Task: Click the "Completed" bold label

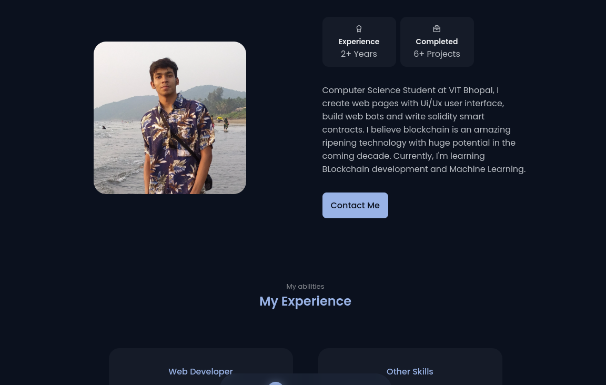Action: tap(437, 42)
